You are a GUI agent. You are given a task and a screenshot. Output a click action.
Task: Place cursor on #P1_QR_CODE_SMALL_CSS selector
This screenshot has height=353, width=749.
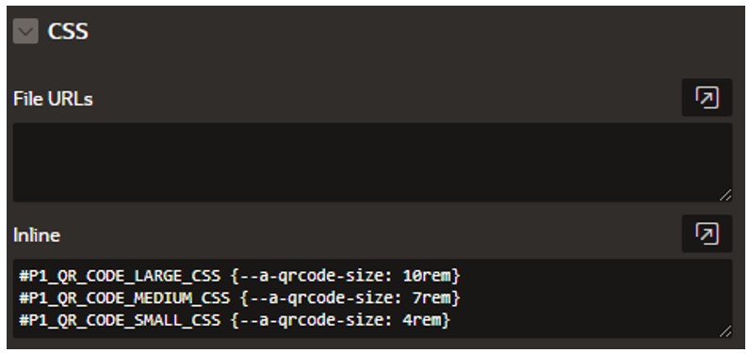click(x=120, y=320)
